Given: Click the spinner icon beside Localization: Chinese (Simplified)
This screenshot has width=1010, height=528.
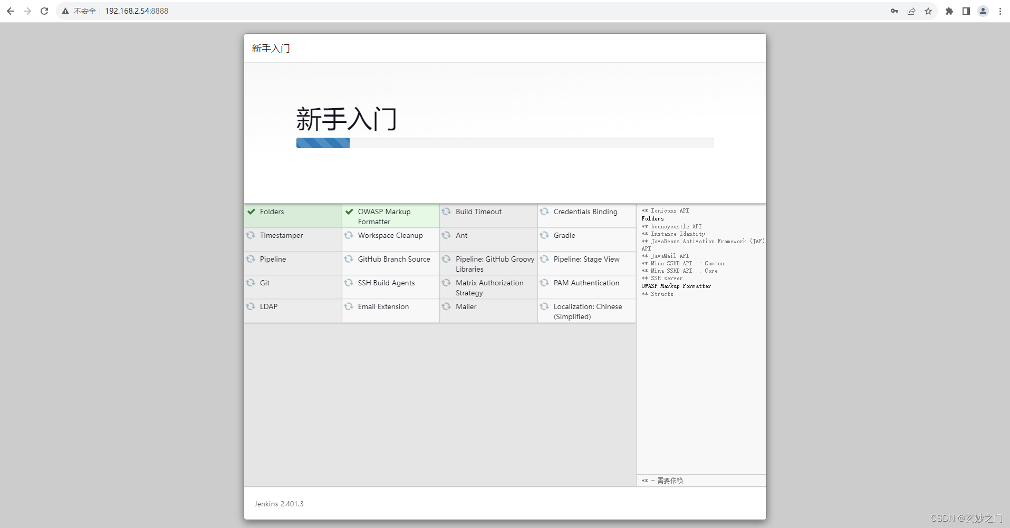Looking at the screenshot, I should pos(544,306).
